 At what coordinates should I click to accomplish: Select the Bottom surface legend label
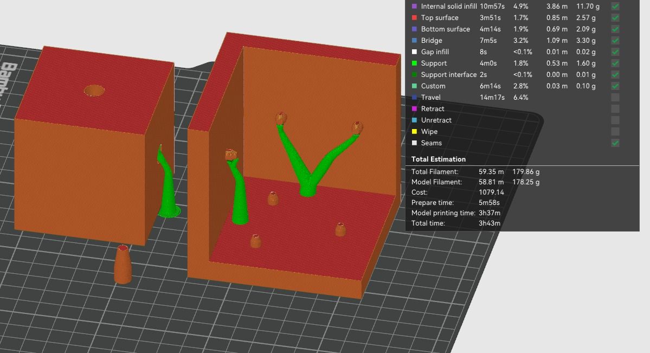[x=445, y=29]
